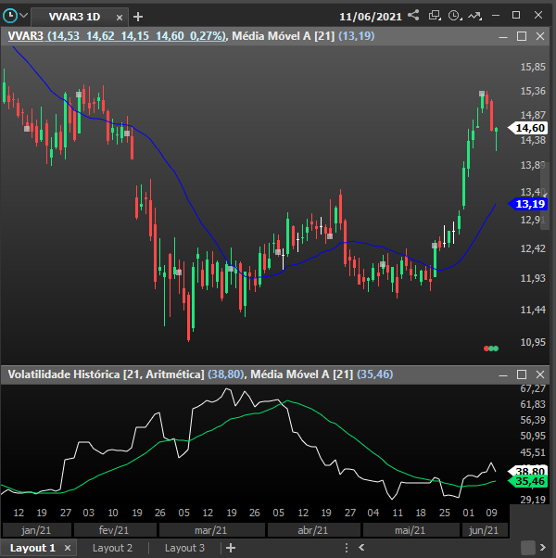Switch to the Layout 2 tab
Screen dimensions: 556x558
[112, 548]
